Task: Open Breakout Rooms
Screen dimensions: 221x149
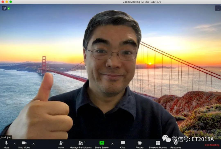Action: (x=158, y=144)
